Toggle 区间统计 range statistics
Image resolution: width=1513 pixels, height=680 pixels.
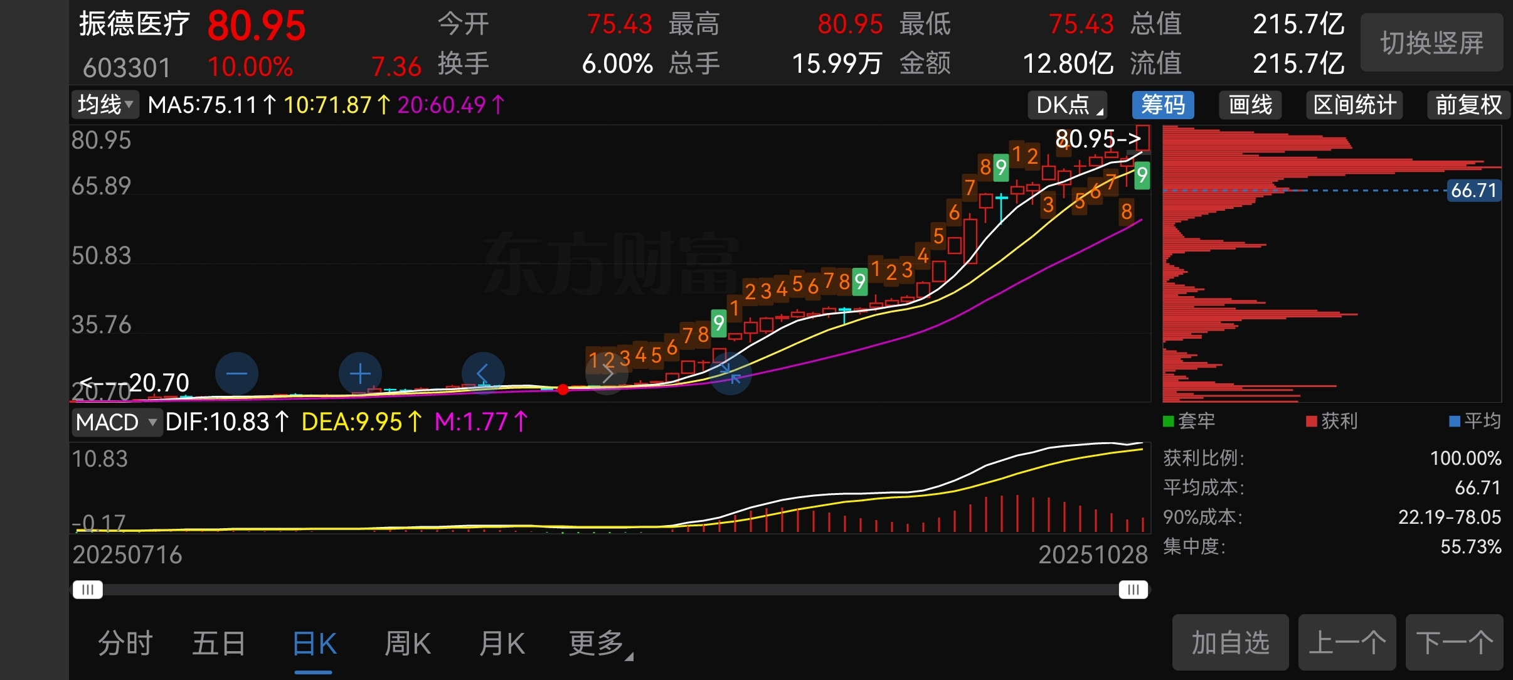[1354, 105]
